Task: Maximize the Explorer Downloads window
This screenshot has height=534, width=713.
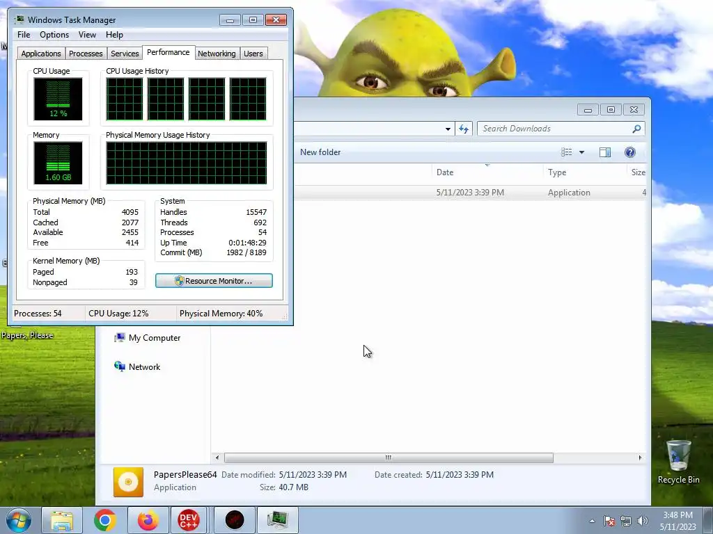Action: 611,109
